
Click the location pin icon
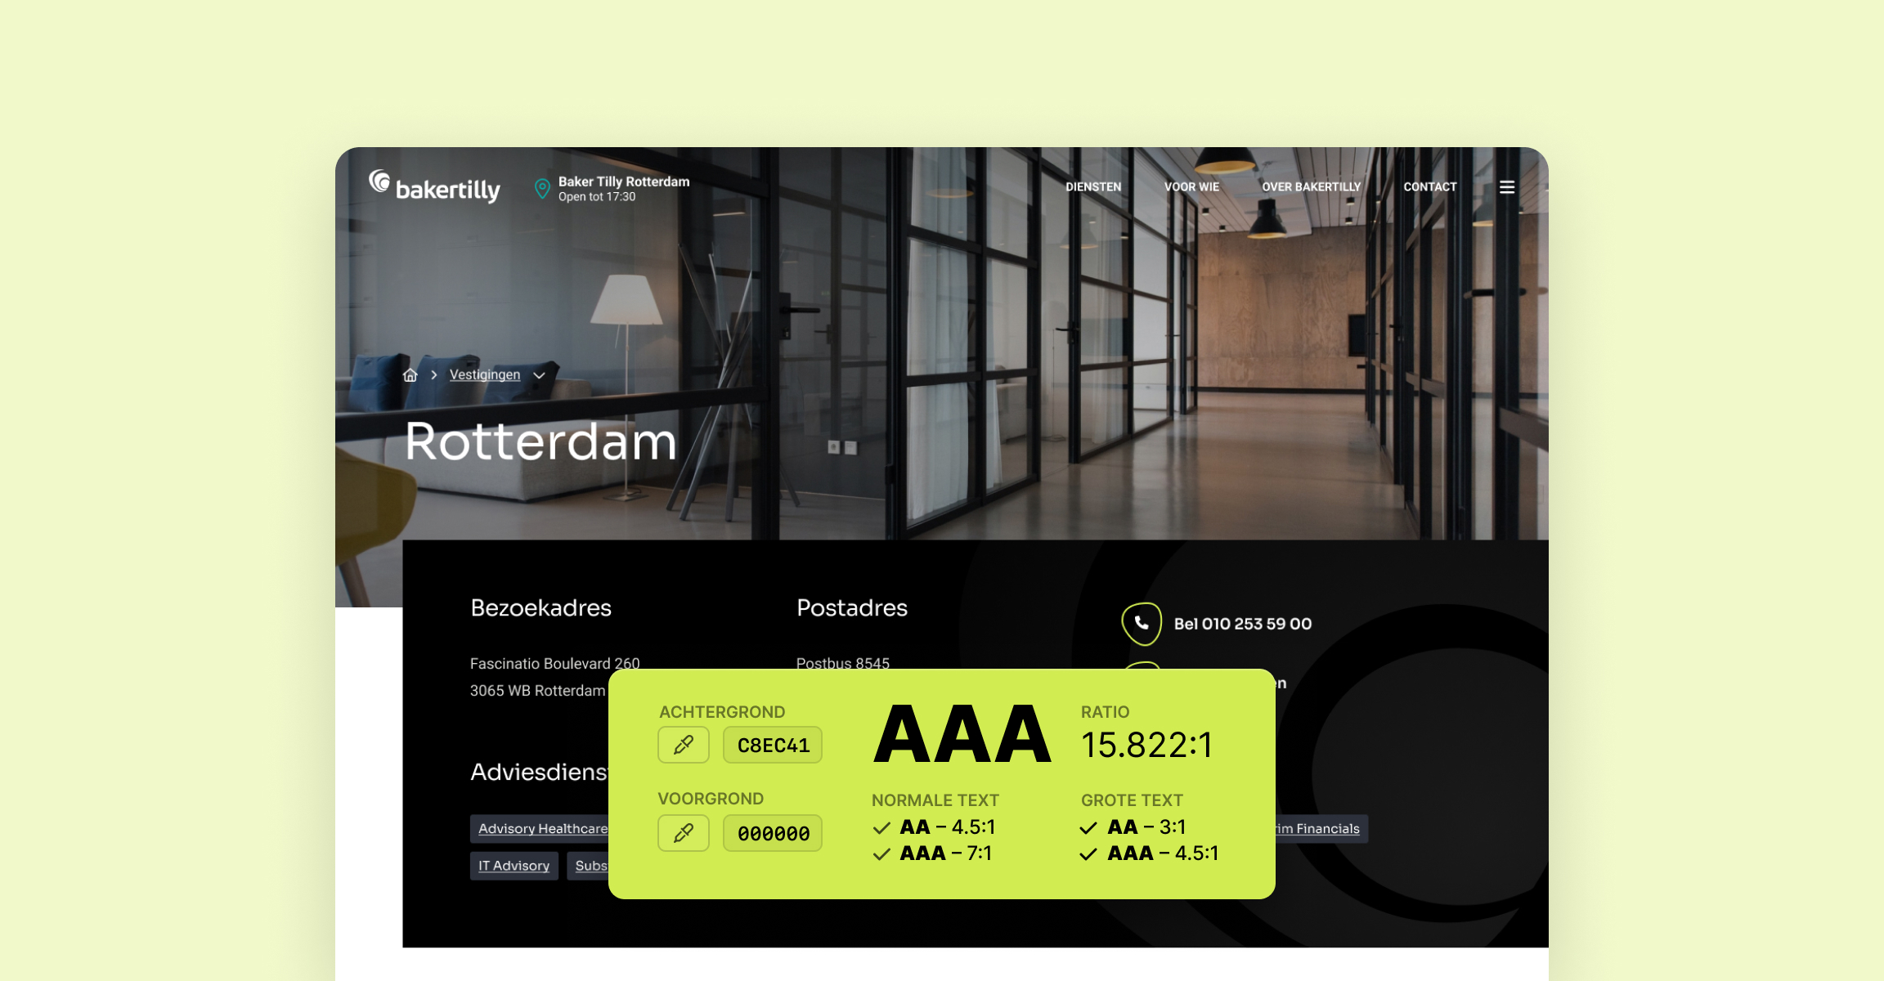(x=541, y=189)
